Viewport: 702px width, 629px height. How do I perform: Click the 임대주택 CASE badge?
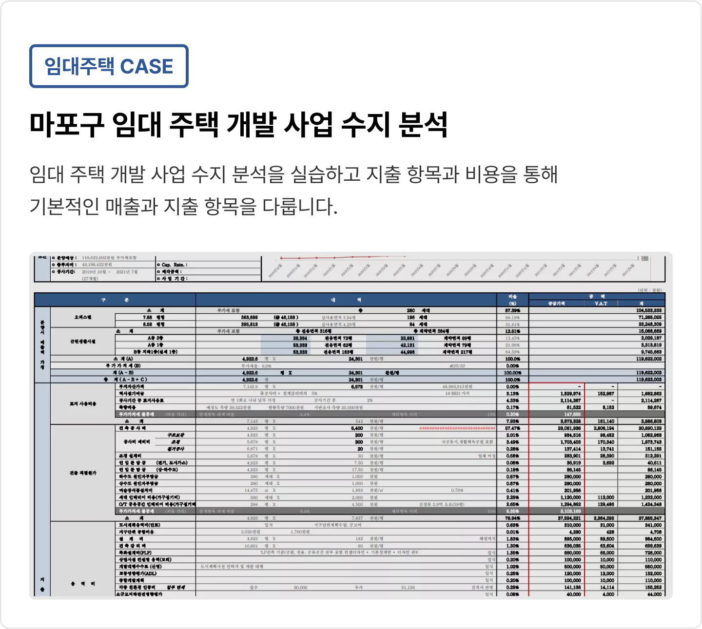coord(109,66)
